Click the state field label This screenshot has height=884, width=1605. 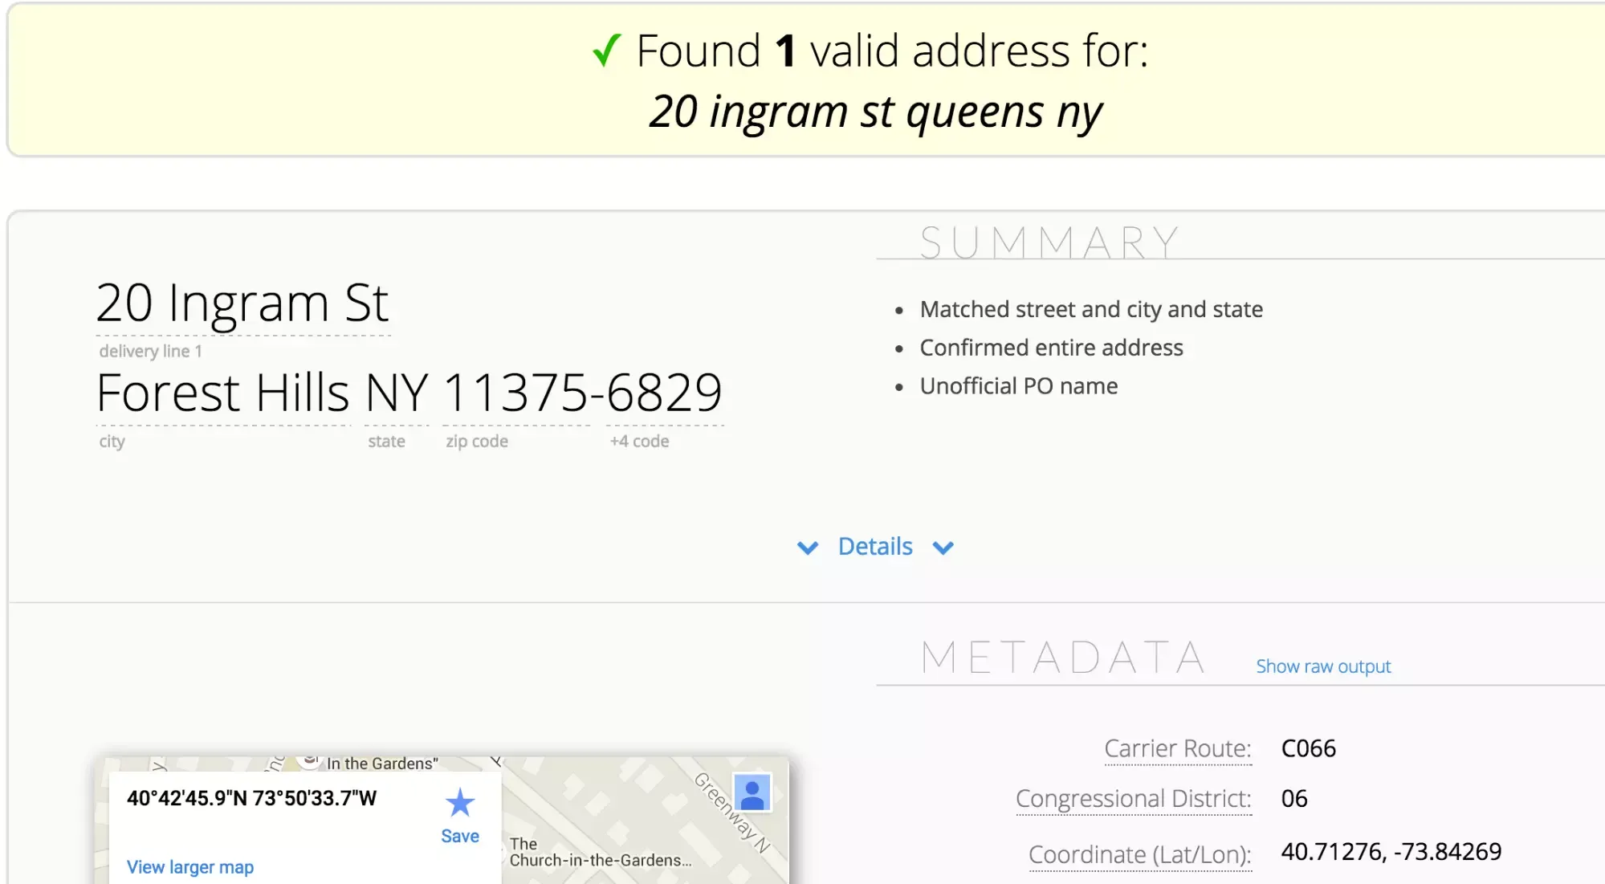pos(386,441)
